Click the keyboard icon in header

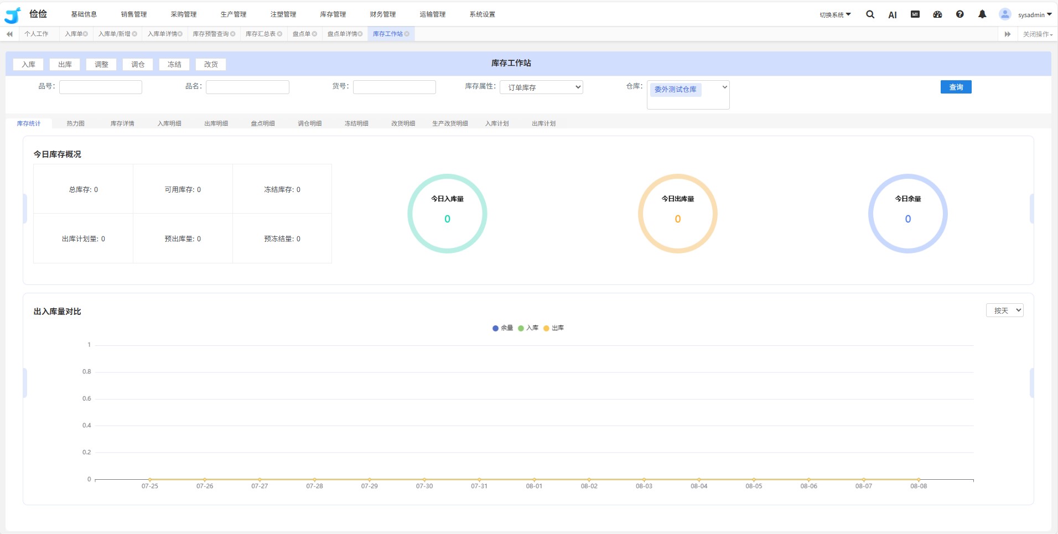(x=915, y=15)
